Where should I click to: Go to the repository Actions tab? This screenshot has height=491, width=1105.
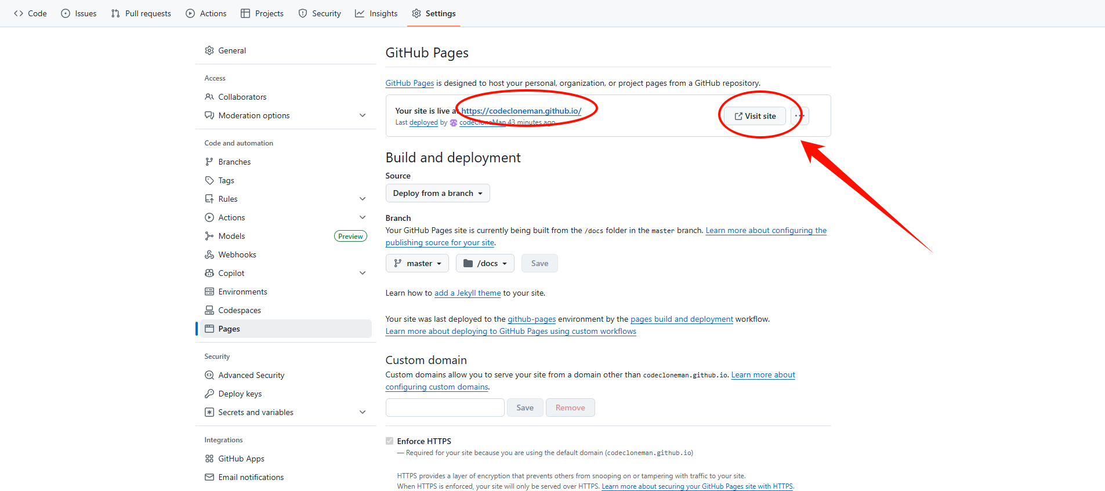pyautogui.click(x=206, y=13)
